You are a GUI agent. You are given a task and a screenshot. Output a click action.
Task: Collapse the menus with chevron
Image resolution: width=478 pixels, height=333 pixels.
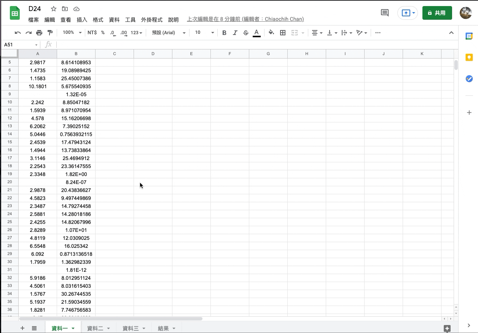point(451,33)
